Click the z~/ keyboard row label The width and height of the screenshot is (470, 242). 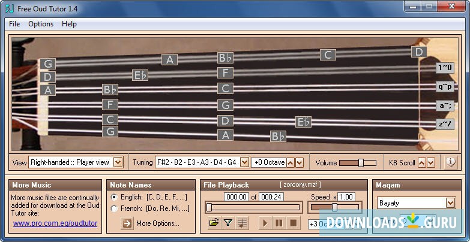coord(445,124)
